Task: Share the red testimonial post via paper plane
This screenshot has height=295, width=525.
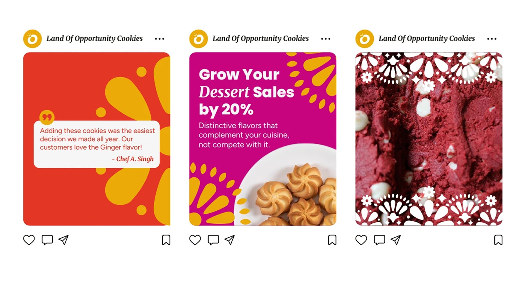Action: (x=63, y=240)
